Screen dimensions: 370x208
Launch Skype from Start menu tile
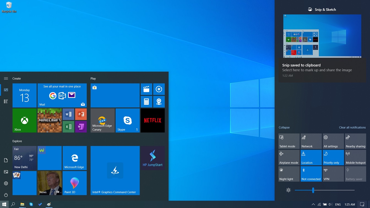click(x=127, y=120)
